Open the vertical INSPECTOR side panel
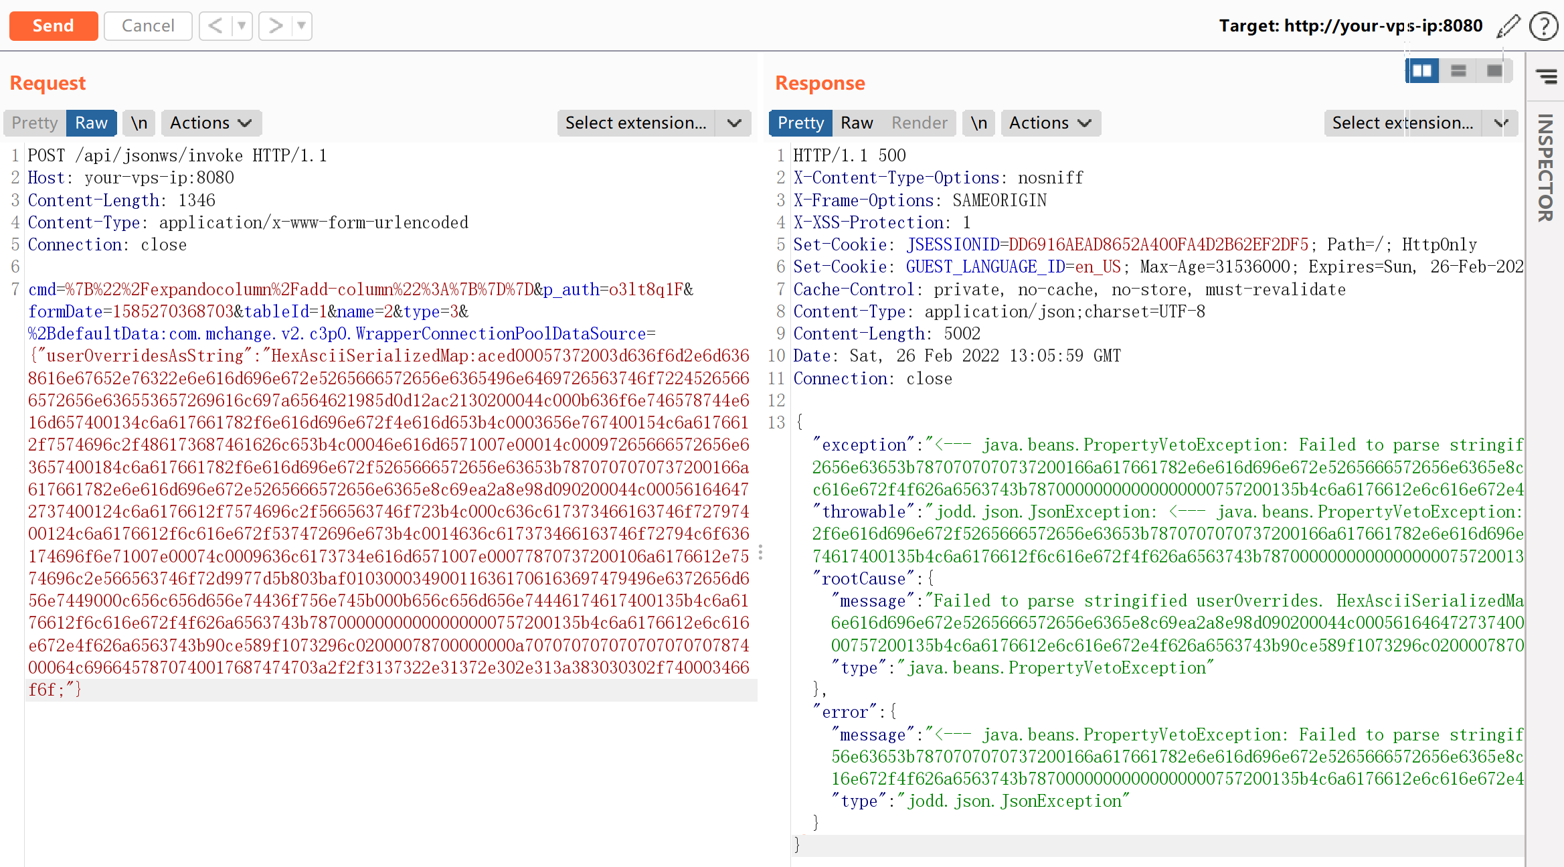Viewport: 1564px width, 867px height. tap(1545, 167)
